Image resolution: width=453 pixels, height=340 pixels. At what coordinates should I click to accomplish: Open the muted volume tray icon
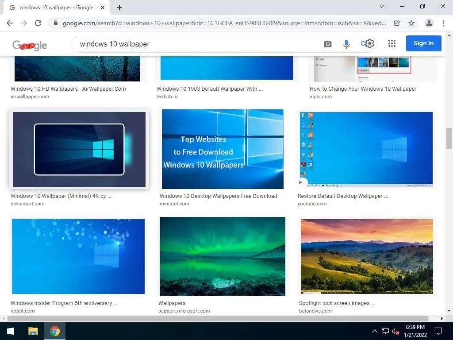pos(395,331)
